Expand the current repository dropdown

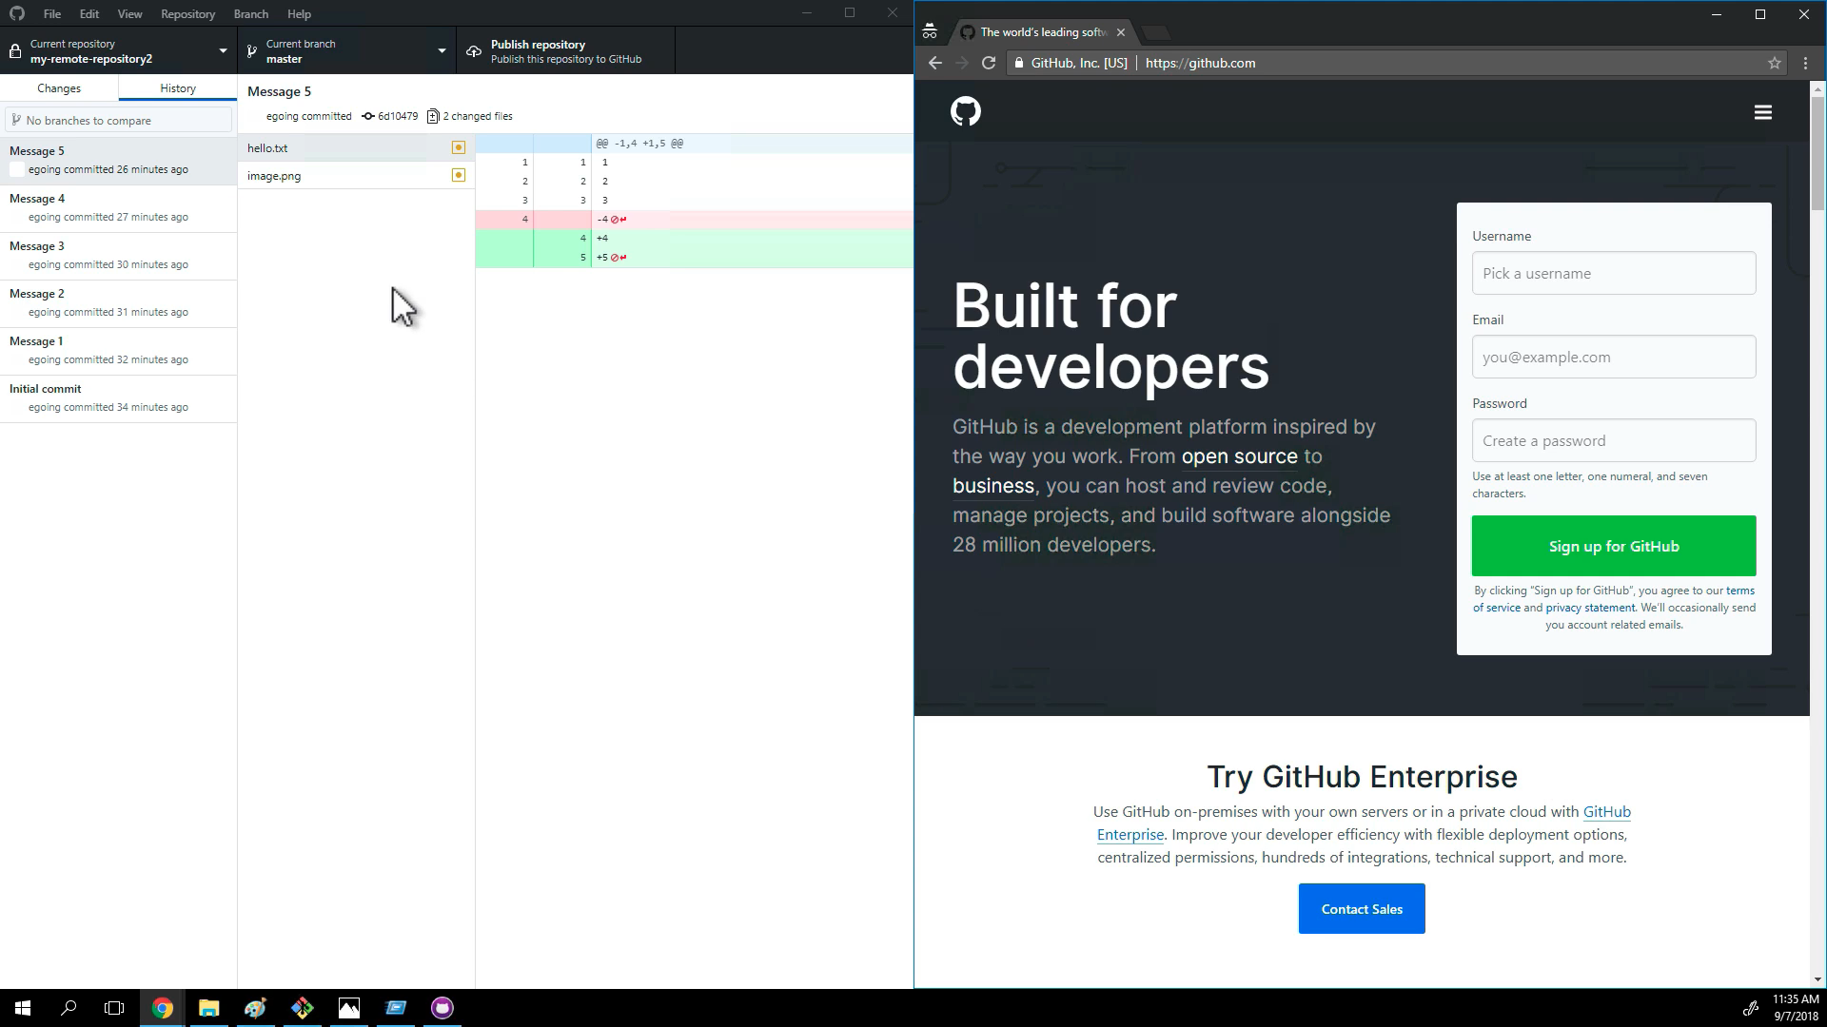coord(224,51)
